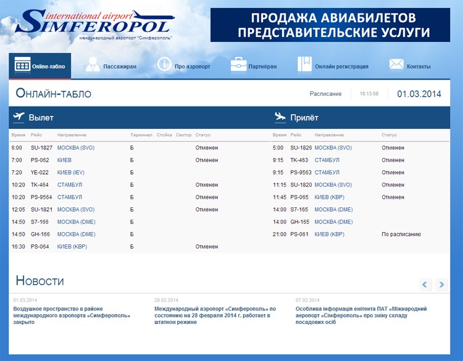Click СТАМБУЛ for departure PS-9564
The width and height of the screenshot is (463, 361).
(70, 197)
